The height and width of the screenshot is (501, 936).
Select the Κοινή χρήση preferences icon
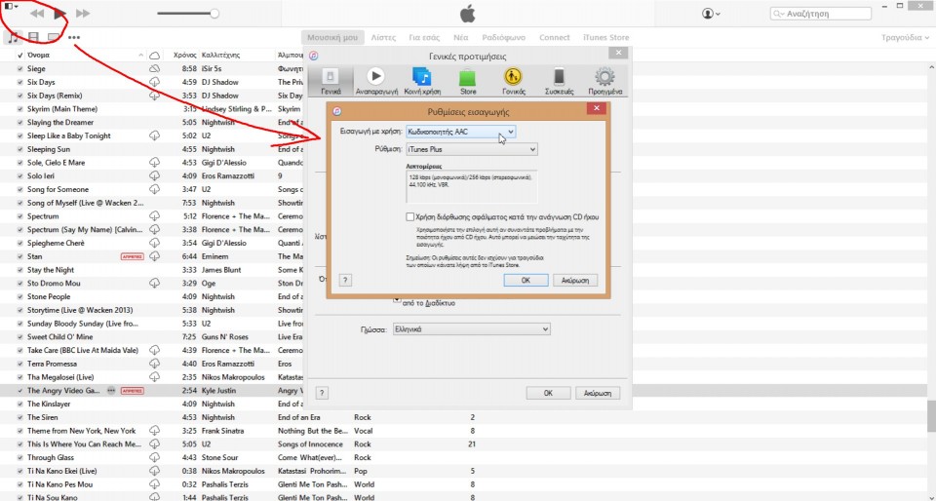click(x=422, y=81)
